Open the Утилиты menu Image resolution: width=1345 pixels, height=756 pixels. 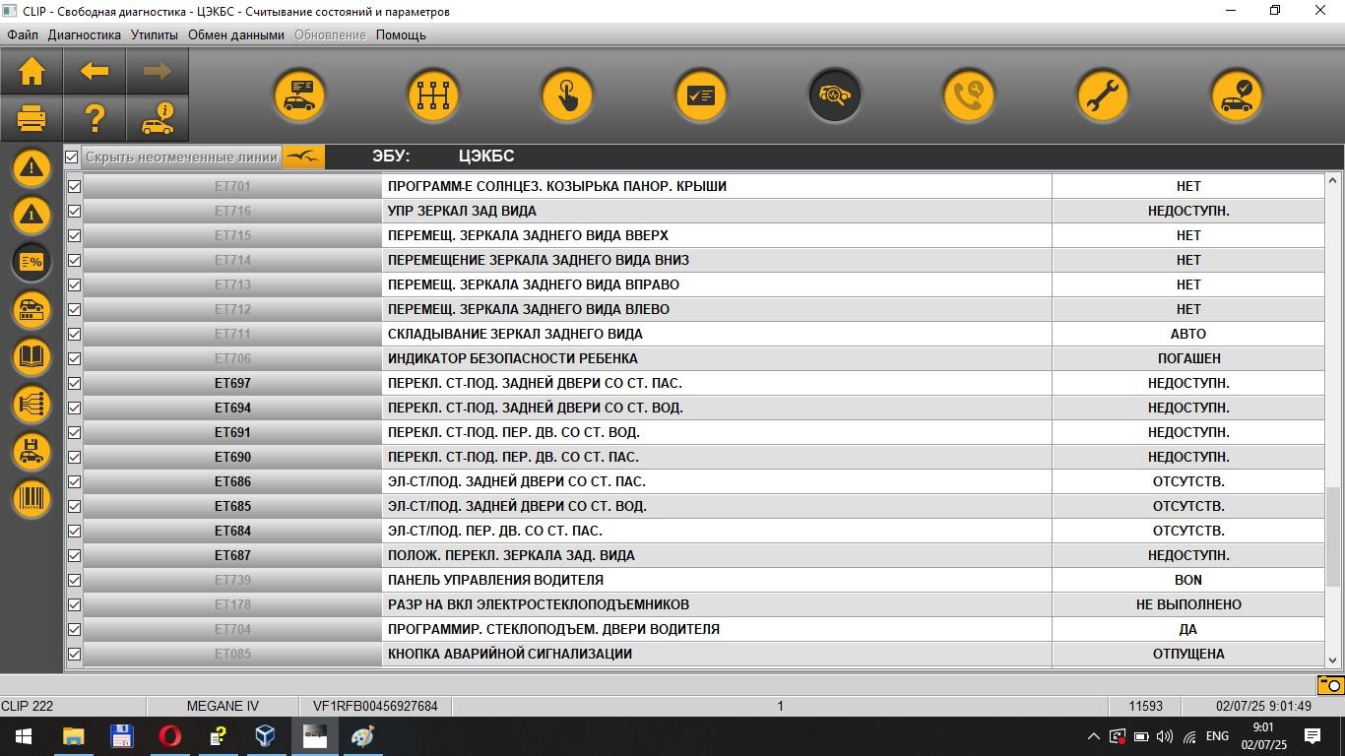tap(155, 34)
